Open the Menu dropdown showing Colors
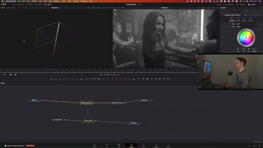 pos(246,24)
